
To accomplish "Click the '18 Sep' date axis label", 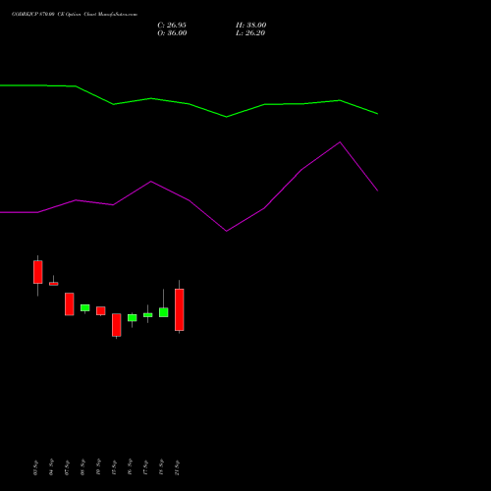I will click(x=161, y=467).
